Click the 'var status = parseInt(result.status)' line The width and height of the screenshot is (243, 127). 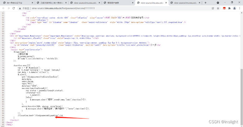[44, 90]
